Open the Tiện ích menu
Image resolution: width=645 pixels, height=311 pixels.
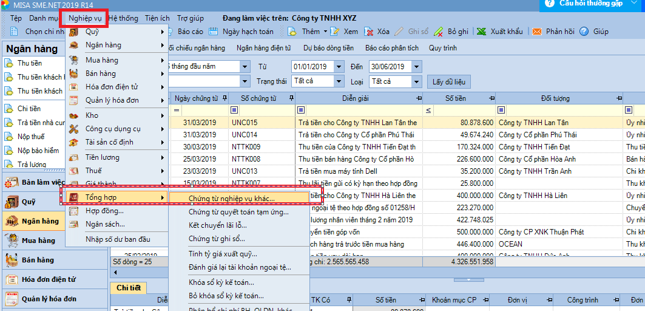tap(157, 19)
